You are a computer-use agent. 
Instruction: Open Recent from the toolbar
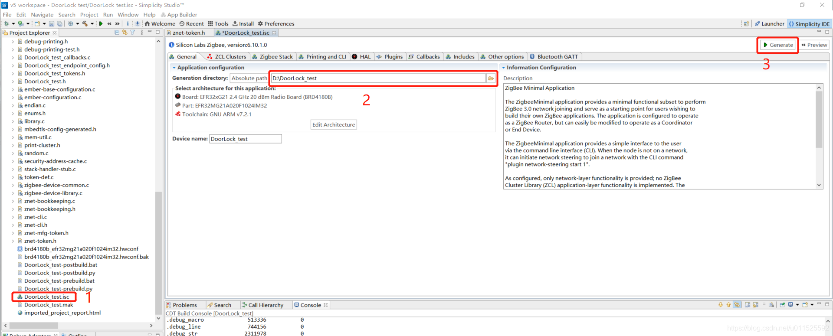coord(191,24)
